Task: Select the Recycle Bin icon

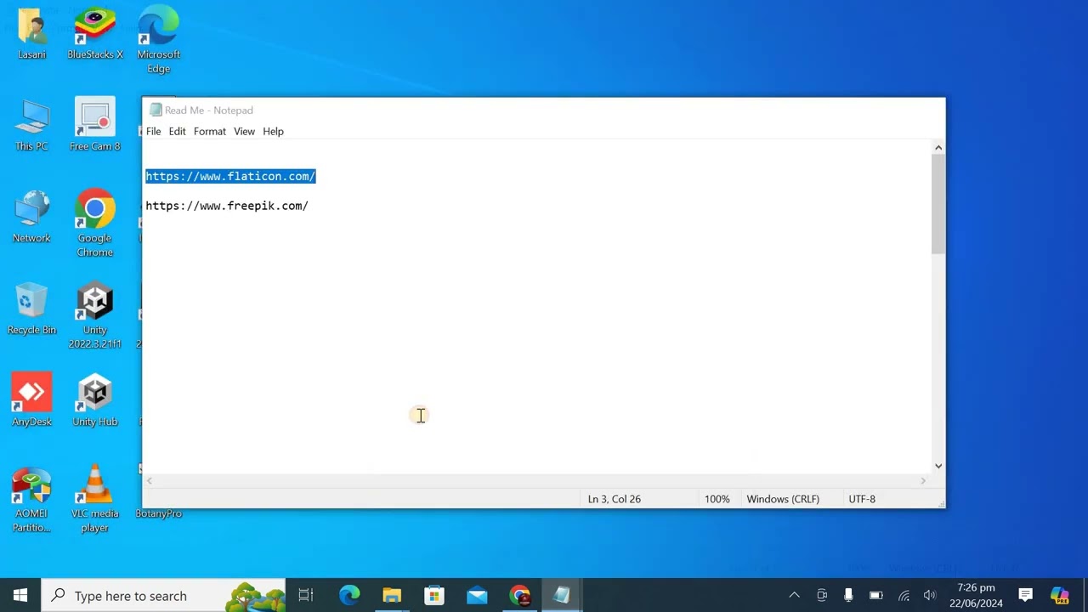Action: (31, 309)
